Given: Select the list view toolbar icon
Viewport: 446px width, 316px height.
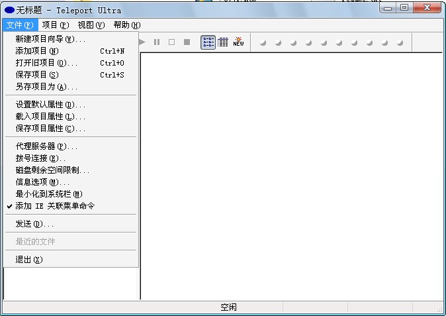Looking at the screenshot, I should coord(208,42).
